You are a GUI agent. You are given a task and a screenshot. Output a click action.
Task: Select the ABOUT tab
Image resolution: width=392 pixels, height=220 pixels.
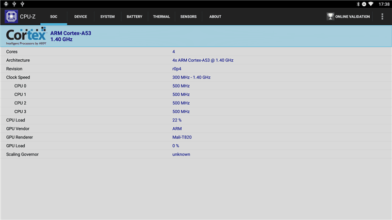pos(215,16)
